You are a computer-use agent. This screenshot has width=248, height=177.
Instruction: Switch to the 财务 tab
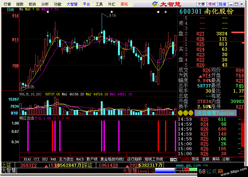click(195, 159)
